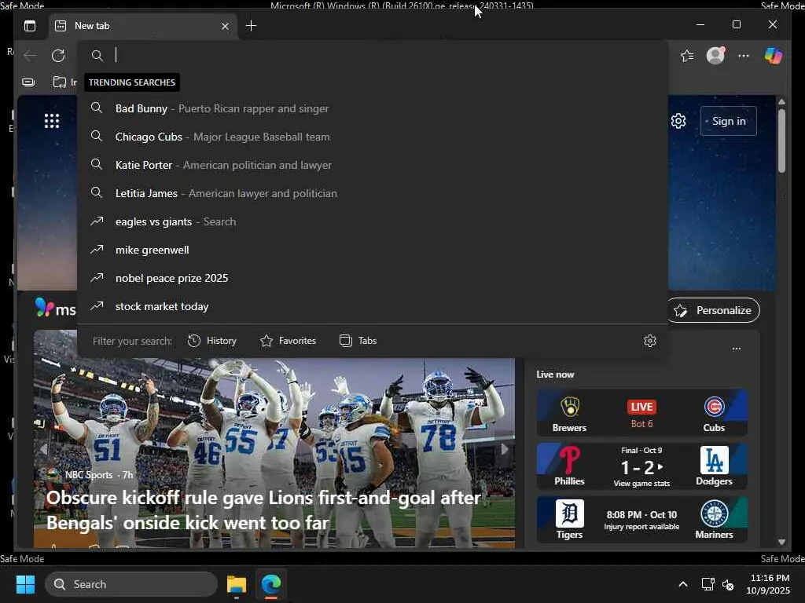
Task: Choose mike greenwell trending search
Action: coord(373,250)
